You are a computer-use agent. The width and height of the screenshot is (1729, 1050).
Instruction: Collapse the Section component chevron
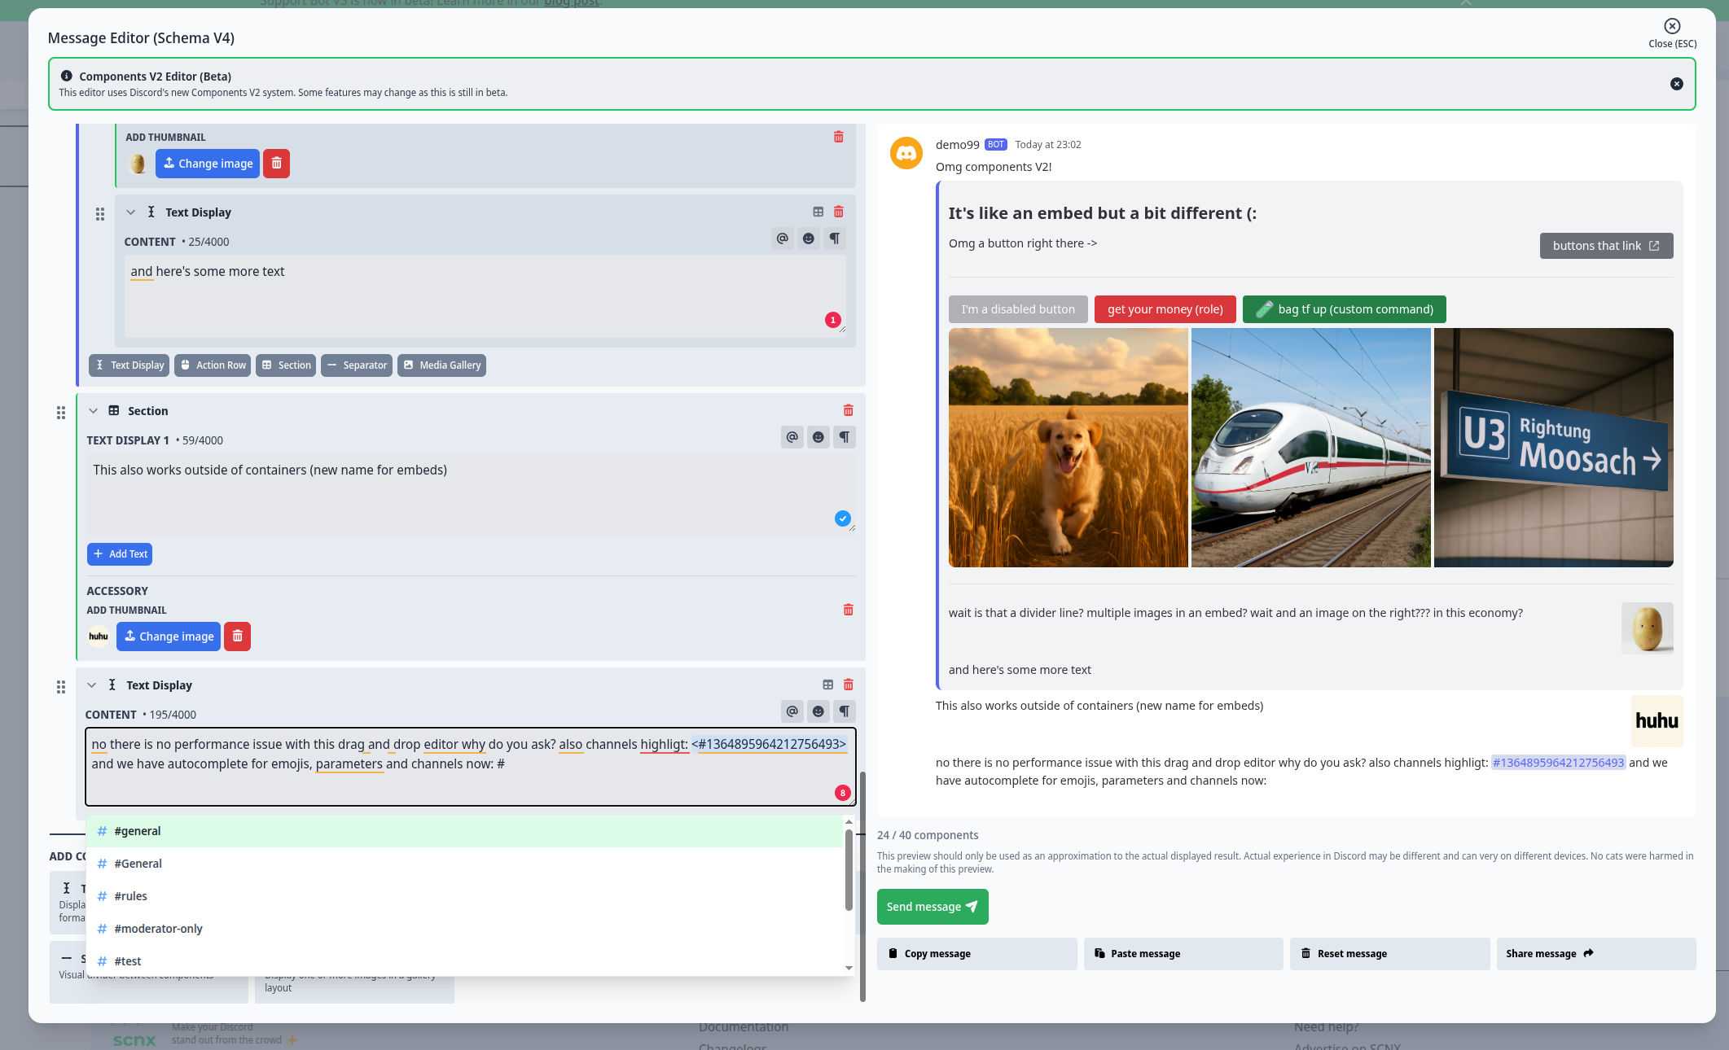[x=93, y=411]
